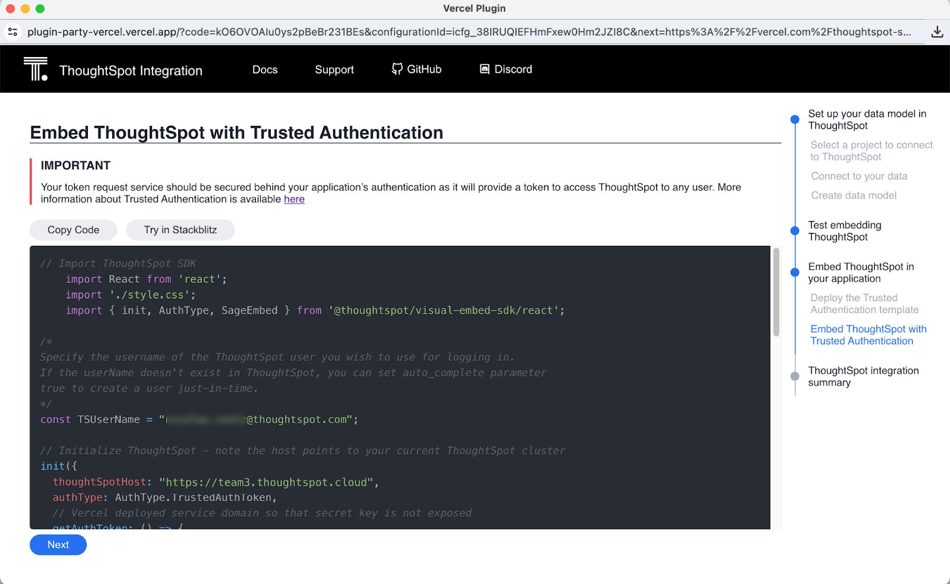Open the Support menu item
950x584 pixels.
334,70
